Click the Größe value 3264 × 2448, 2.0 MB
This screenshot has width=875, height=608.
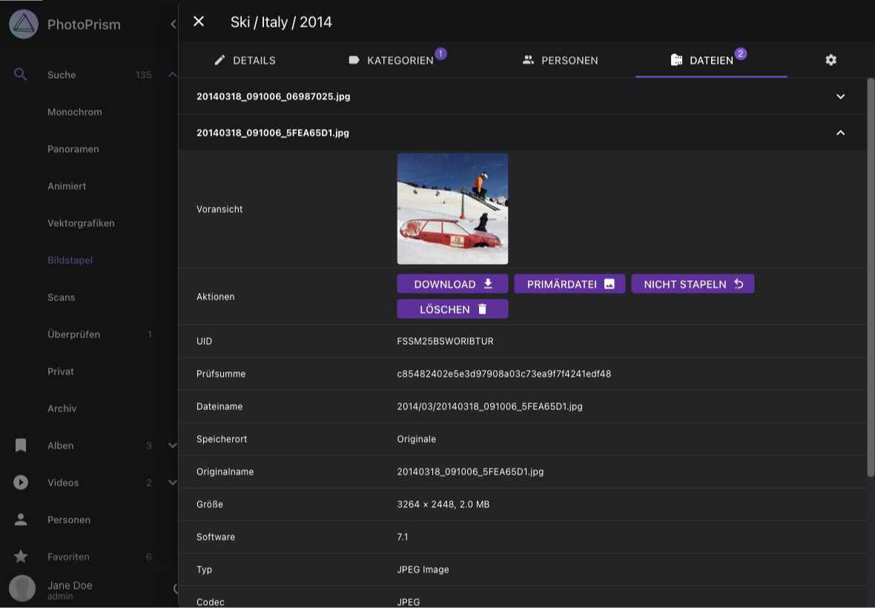[x=443, y=504]
